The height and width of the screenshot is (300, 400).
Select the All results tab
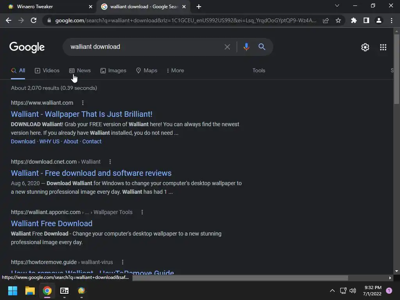pos(18,71)
